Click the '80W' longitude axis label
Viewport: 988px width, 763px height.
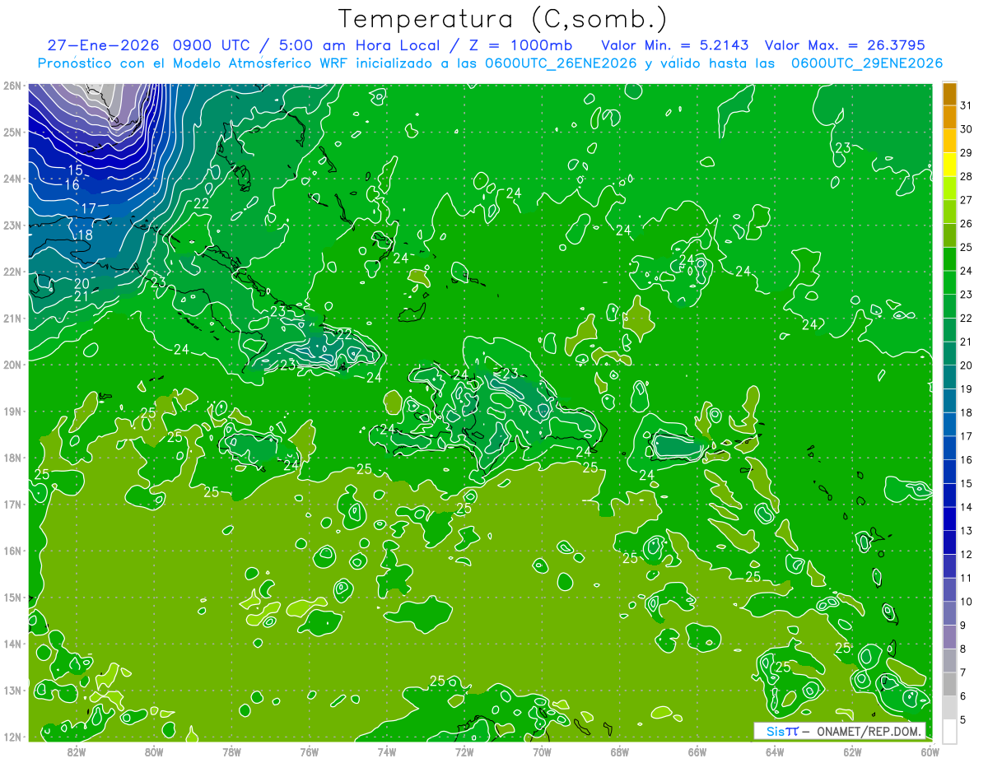tap(153, 751)
